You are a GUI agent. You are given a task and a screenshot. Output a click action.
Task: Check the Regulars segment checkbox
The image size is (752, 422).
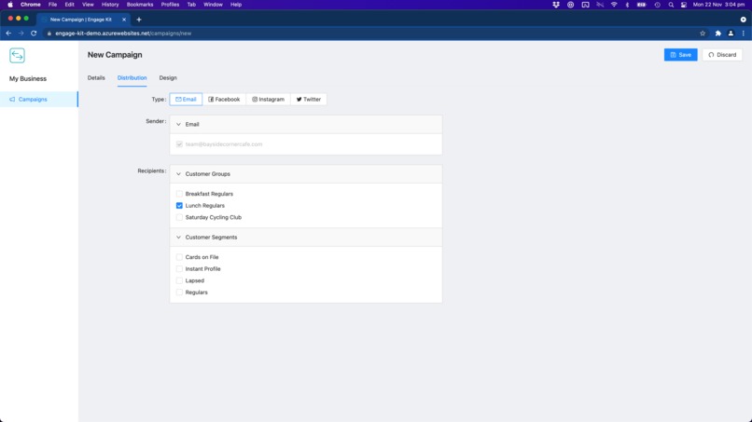tap(179, 293)
